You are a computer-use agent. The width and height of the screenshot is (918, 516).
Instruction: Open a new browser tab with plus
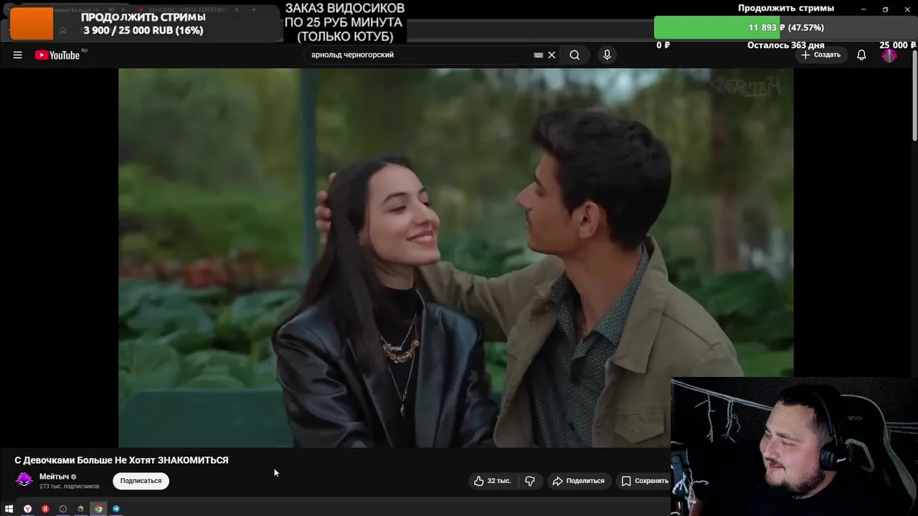[253, 10]
